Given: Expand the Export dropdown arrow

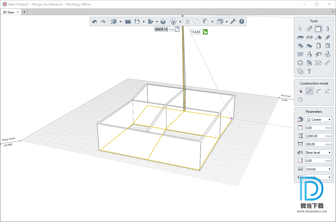Looking at the screenshot, I should pos(157,22).
